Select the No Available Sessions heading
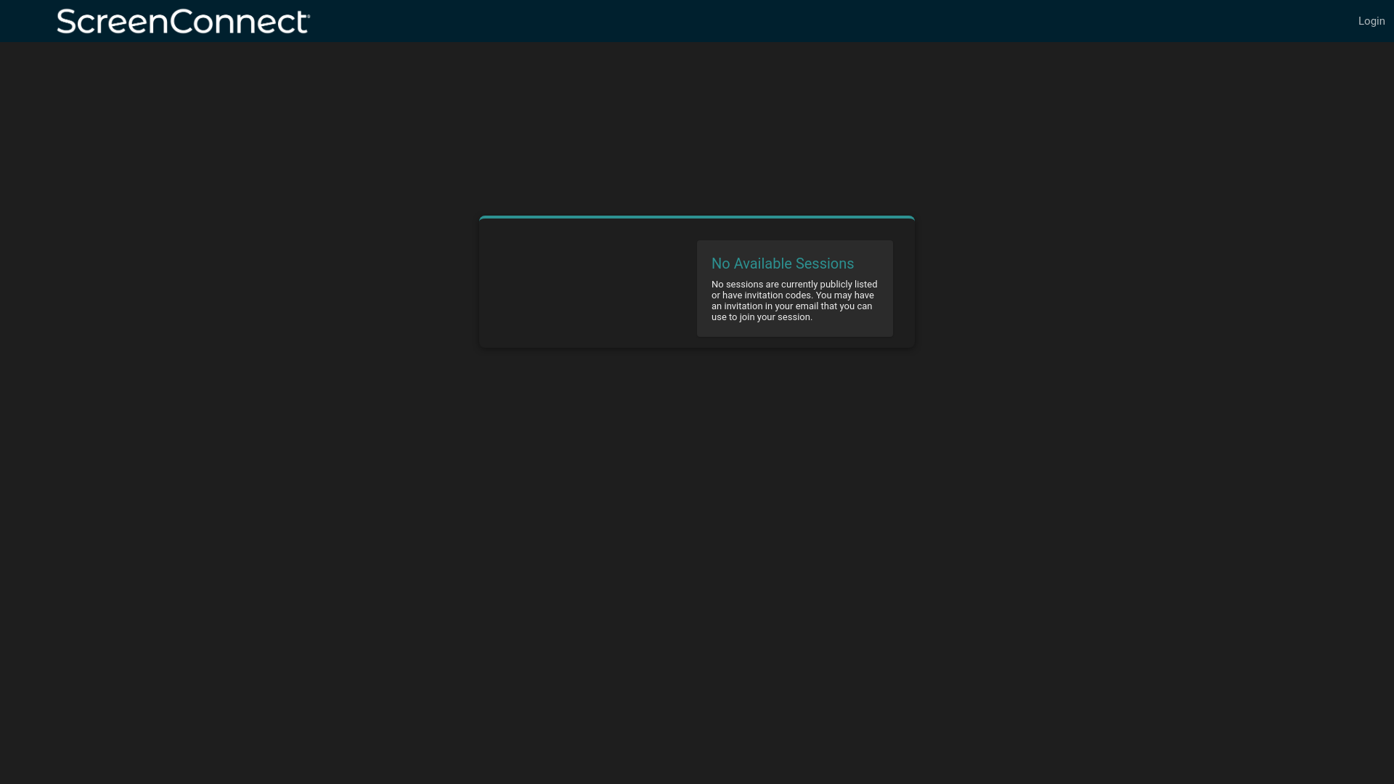Image resolution: width=1394 pixels, height=784 pixels. [782, 264]
